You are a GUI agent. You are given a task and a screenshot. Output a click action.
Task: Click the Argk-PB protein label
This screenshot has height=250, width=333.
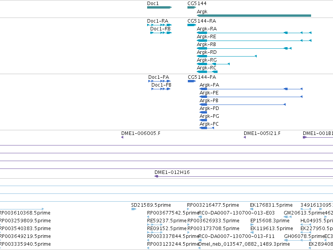[x=209, y=101]
